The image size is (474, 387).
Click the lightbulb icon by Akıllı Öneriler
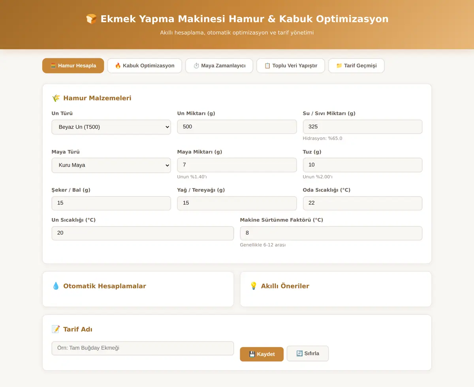[254, 286]
